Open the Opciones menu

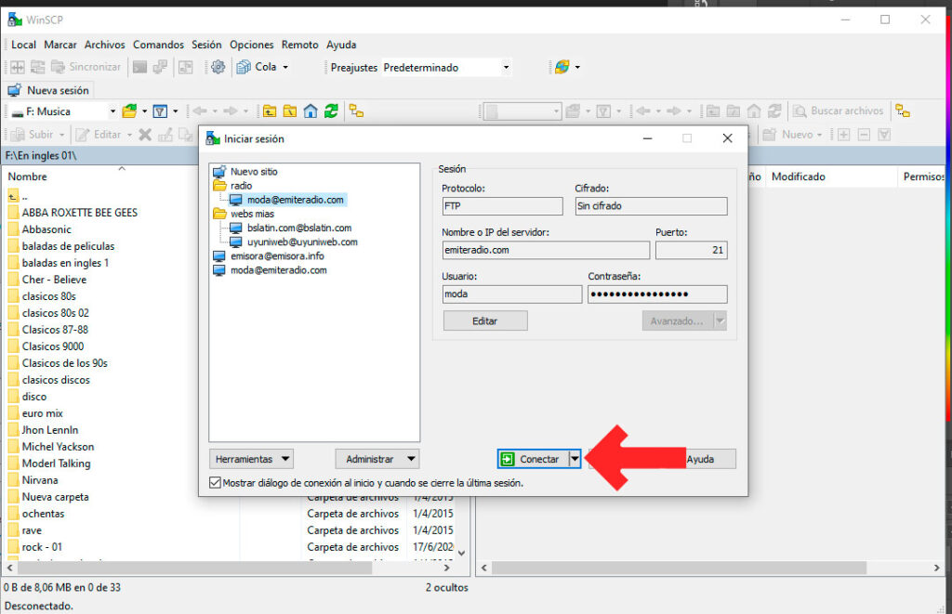(251, 45)
